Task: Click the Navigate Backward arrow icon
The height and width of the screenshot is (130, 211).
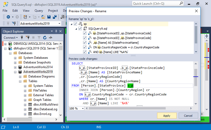Action: 8,17
